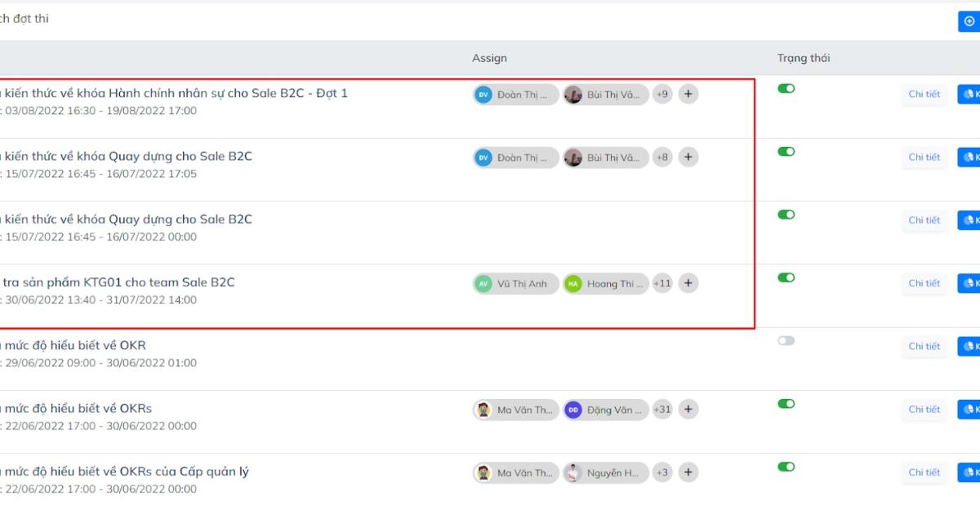Add assignee to KTG01 product exam row
The image size is (980, 514).
[x=688, y=283]
